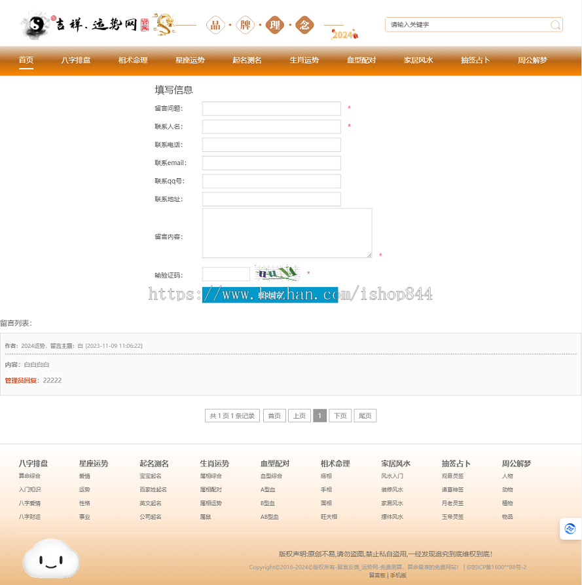Click the yin-yang site logo
582x585 pixels.
(35, 25)
